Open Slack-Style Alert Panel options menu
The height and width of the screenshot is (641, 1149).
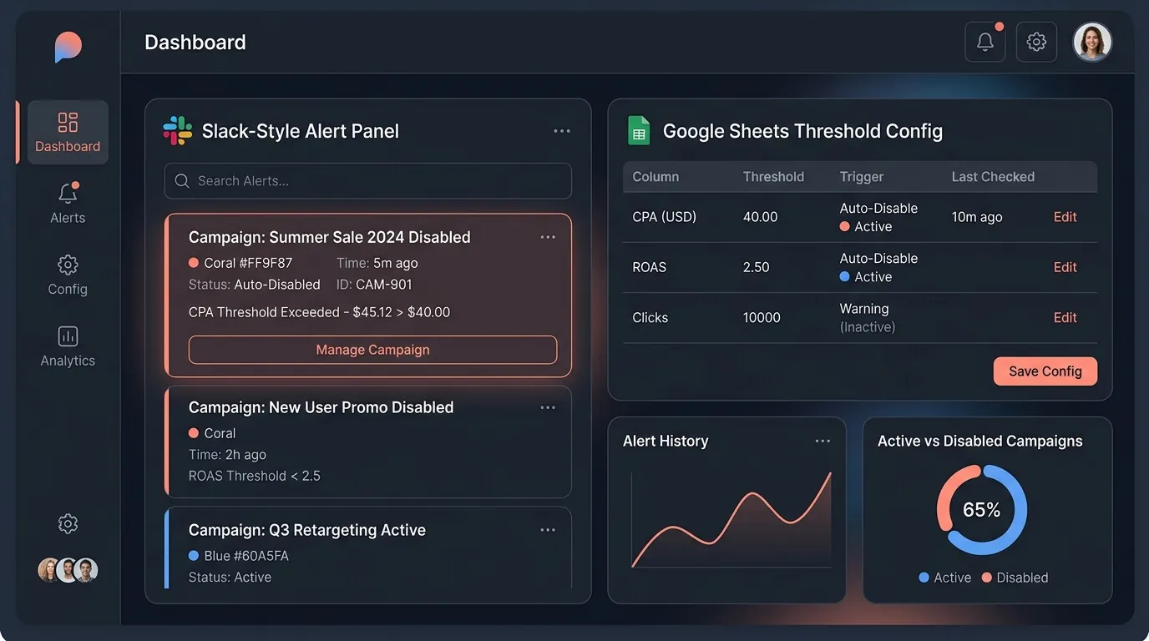click(x=562, y=131)
